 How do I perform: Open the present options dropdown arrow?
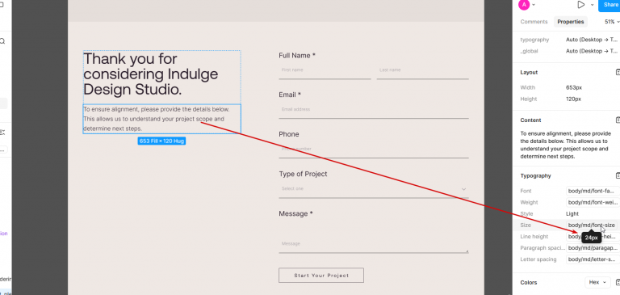[x=592, y=5]
